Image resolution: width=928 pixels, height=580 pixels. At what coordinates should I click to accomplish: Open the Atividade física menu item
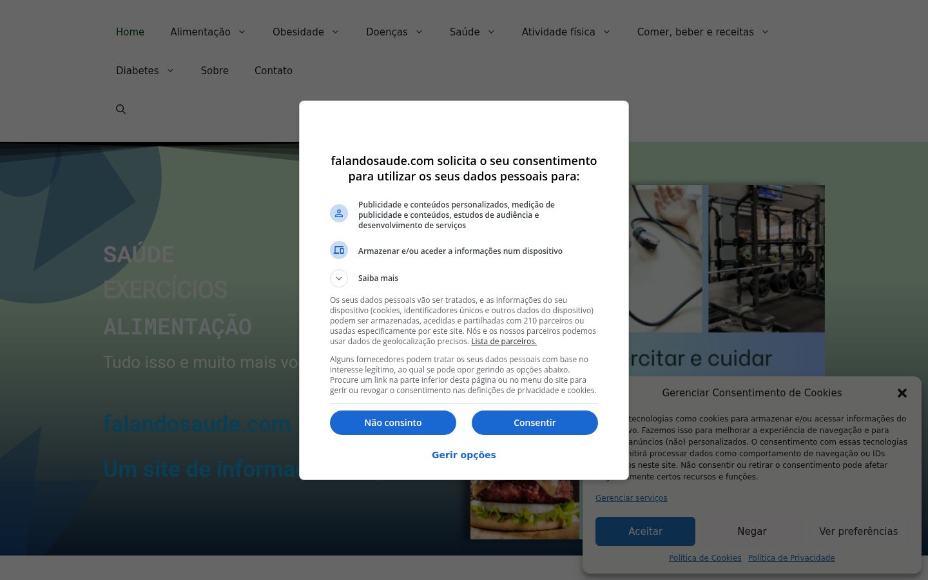click(559, 32)
